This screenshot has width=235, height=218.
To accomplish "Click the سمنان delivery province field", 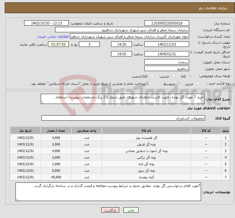I will (x=167, y=62).
